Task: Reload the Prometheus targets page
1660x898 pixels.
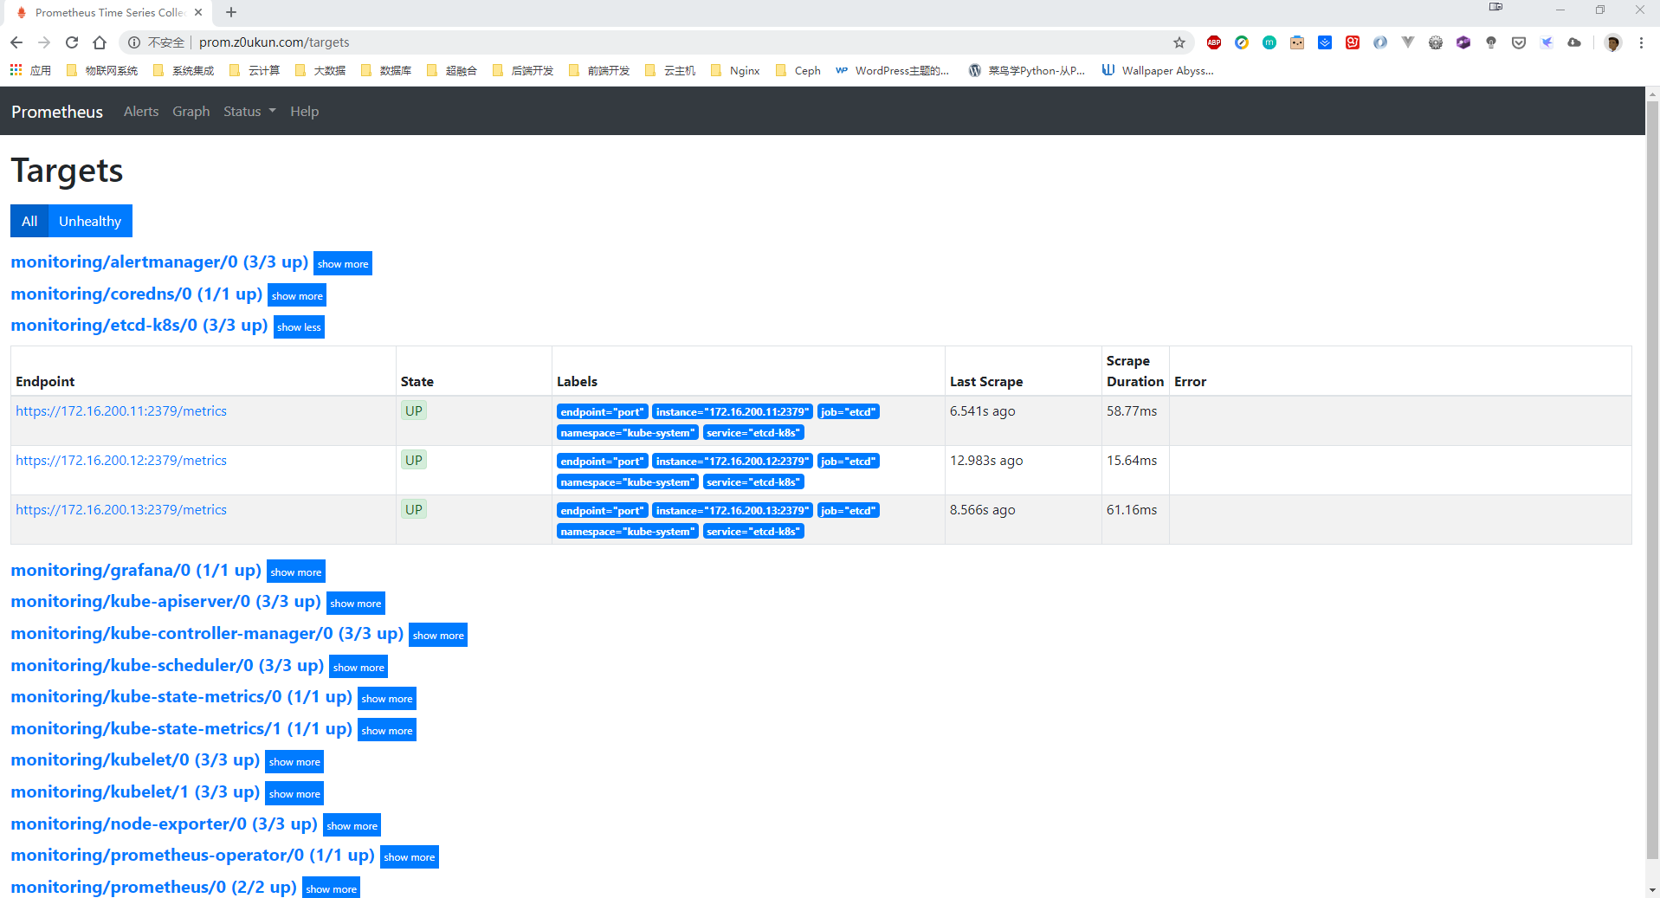Action: point(72,42)
